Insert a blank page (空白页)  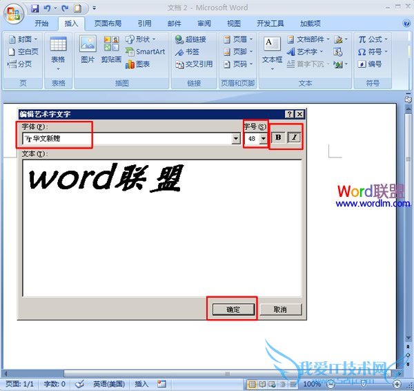[23, 52]
